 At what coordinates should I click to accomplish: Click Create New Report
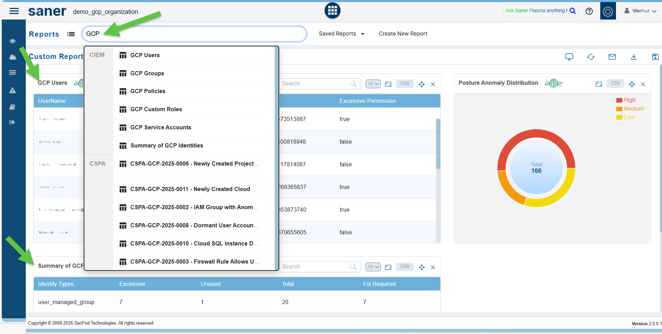[403, 34]
